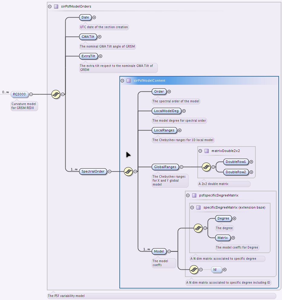Click the purple type icon of sirPsfModelOrders

click(x=56, y=6)
